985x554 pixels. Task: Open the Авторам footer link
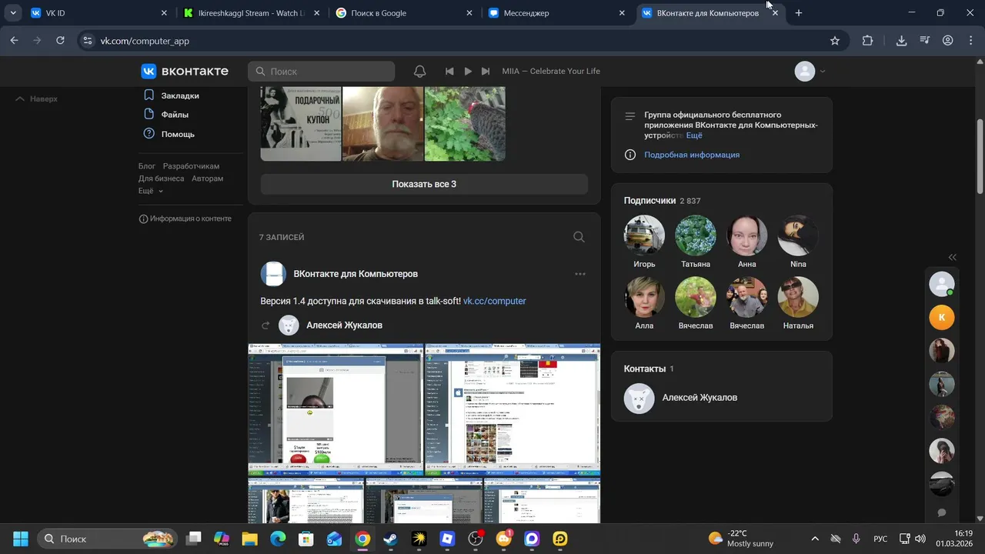tap(208, 179)
